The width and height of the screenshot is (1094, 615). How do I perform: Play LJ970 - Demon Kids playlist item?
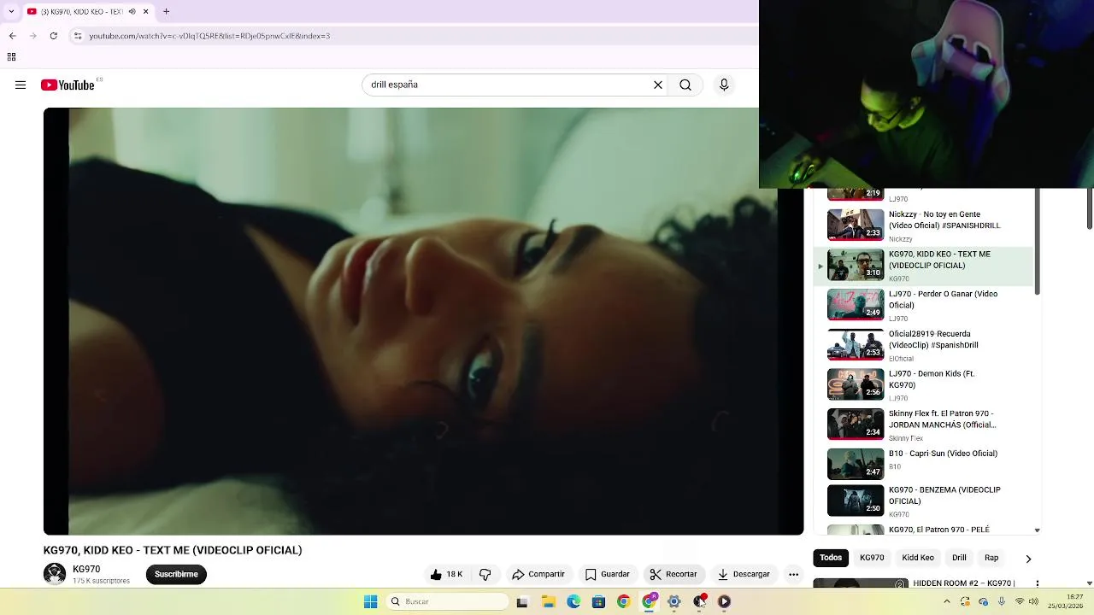tap(923, 384)
